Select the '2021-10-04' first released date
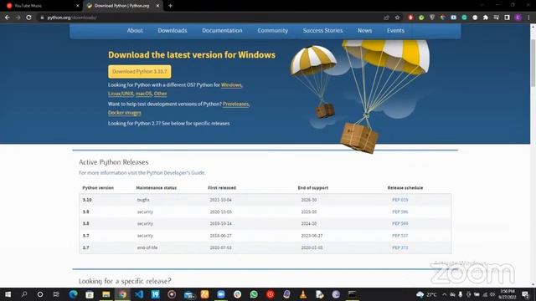536x301 pixels. pos(220,200)
